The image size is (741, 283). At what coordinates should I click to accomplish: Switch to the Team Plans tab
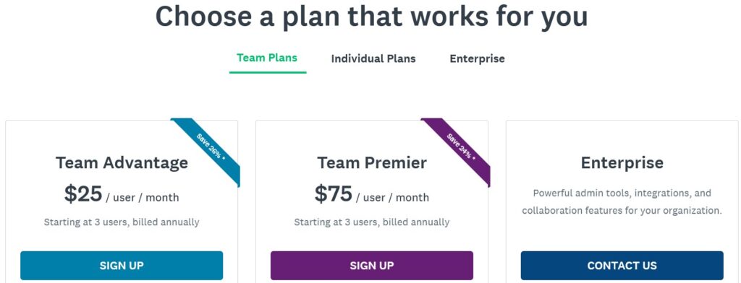267,58
